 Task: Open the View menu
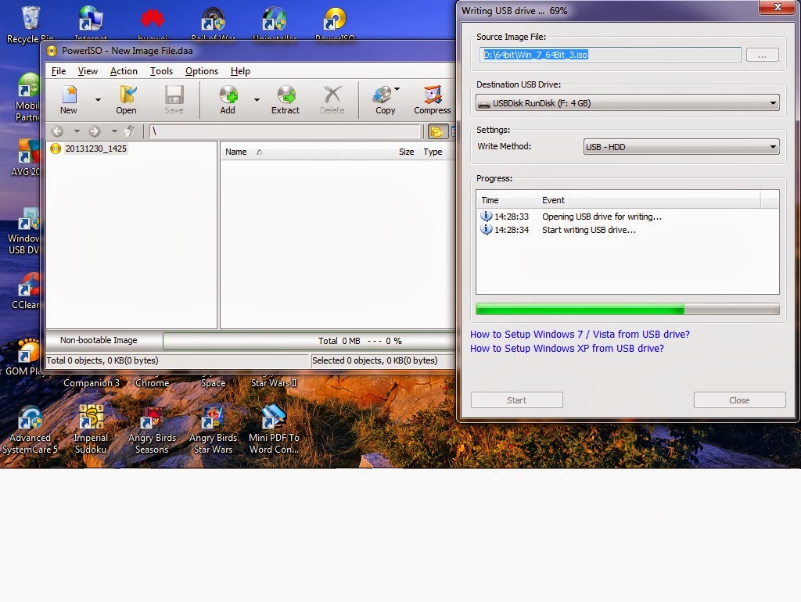click(88, 71)
